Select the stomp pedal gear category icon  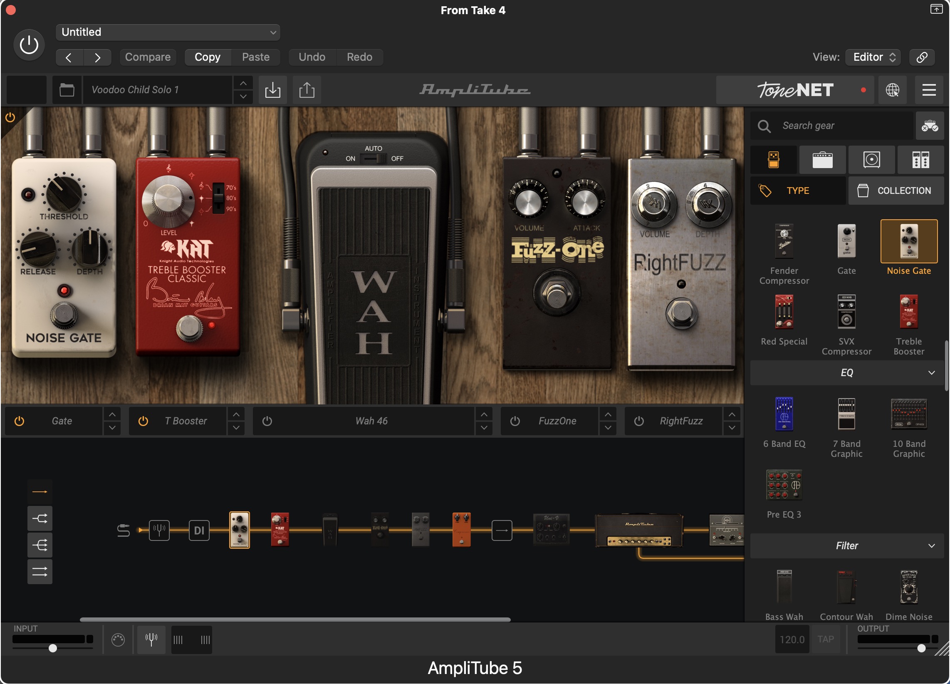(x=773, y=160)
